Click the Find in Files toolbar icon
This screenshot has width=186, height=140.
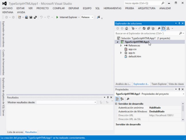tap(98, 17)
